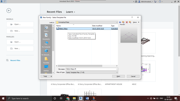This screenshot has height=101, width=180.
Task: Open the Views dropdown menu
Action: 136,22
